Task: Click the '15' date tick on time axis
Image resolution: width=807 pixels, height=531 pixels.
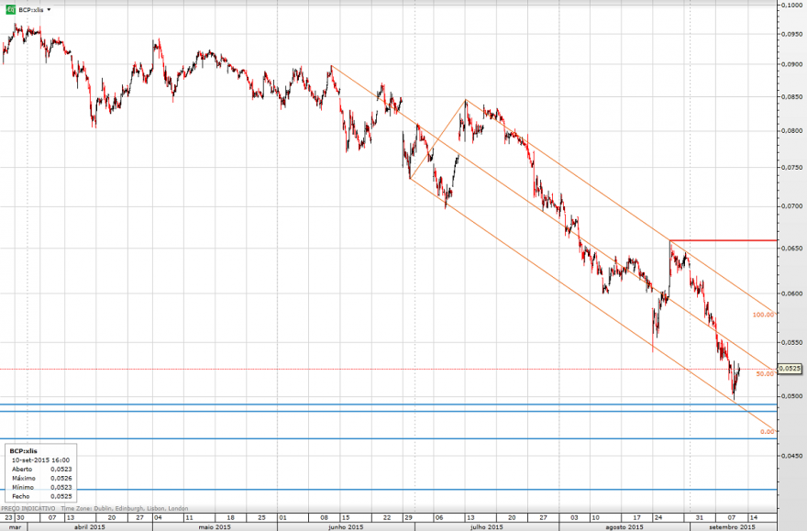Action: [346, 517]
